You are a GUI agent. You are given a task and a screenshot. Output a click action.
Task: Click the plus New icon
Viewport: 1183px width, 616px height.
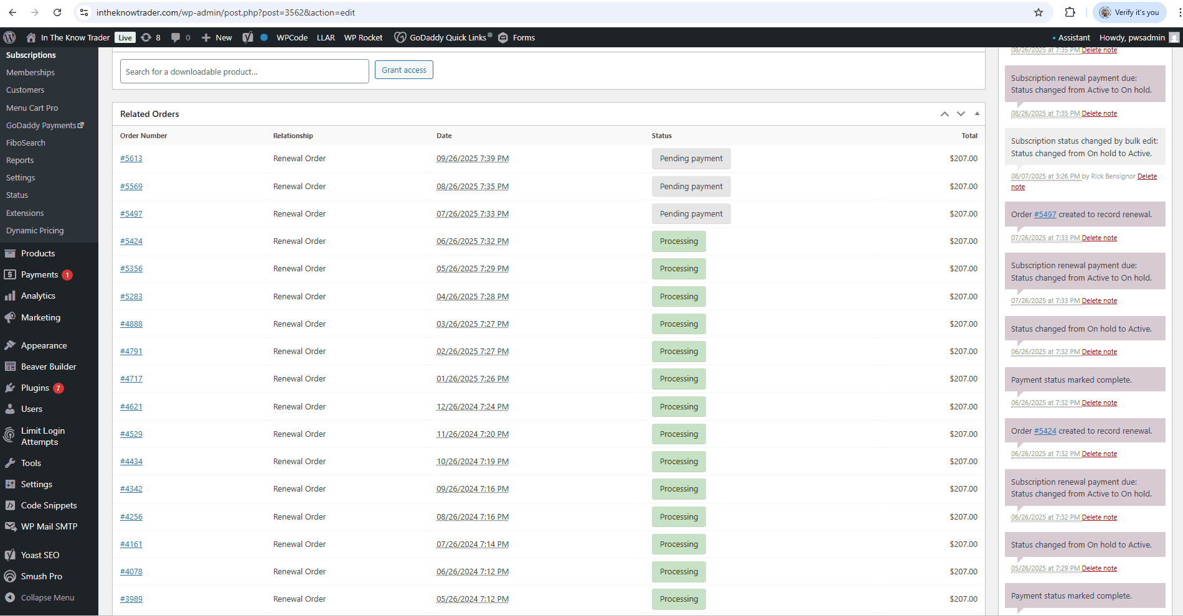click(x=206, y=37)
